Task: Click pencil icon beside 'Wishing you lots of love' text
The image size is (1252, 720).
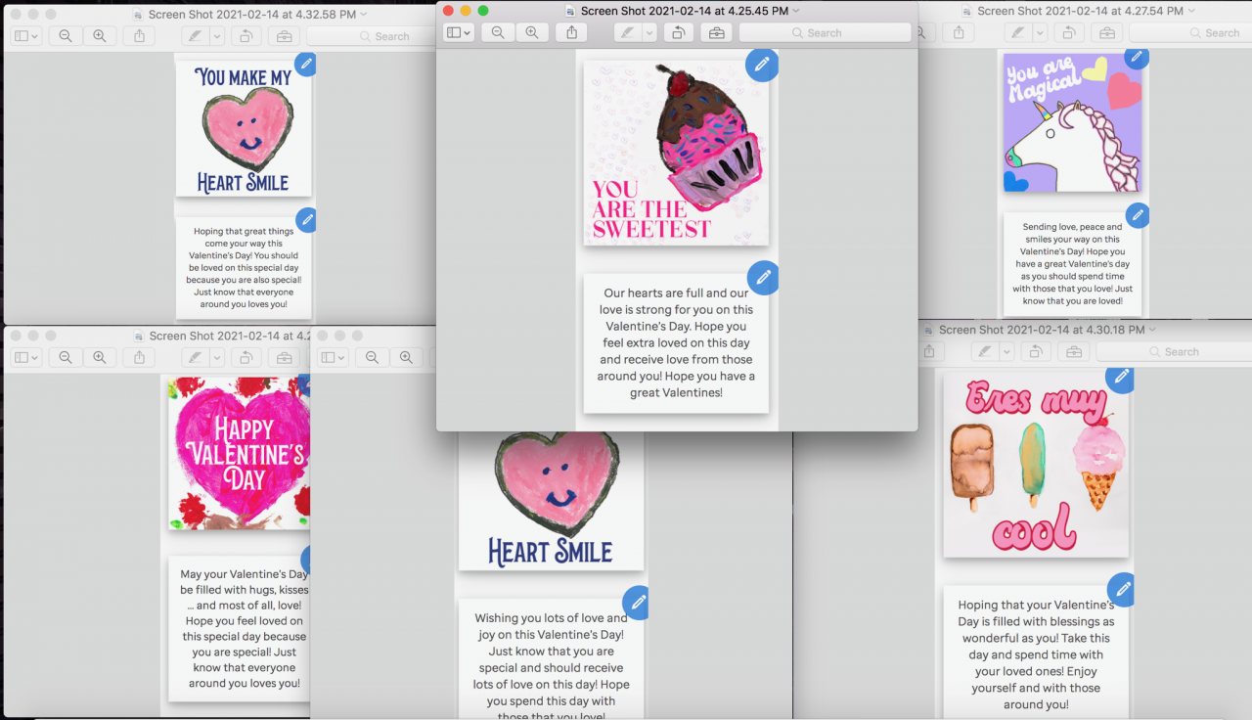Action: (x=638, y=603)
